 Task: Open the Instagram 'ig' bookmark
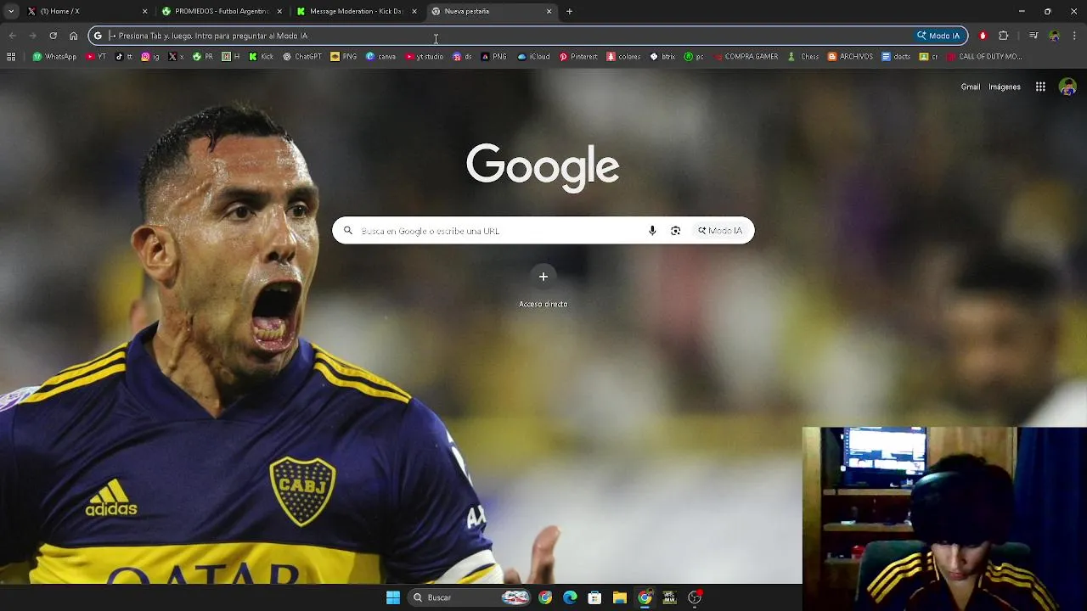[150, 57]
